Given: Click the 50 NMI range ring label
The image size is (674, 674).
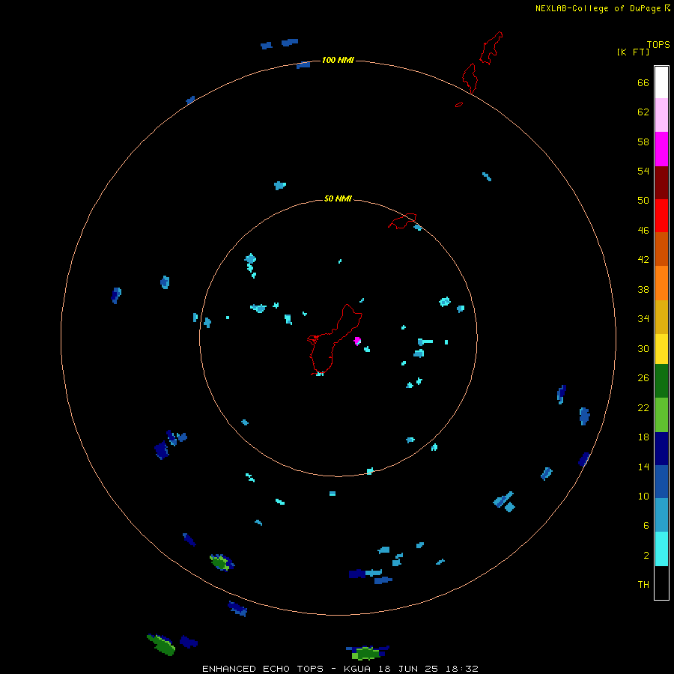Looking at the screenshot, I should (338, 198).
